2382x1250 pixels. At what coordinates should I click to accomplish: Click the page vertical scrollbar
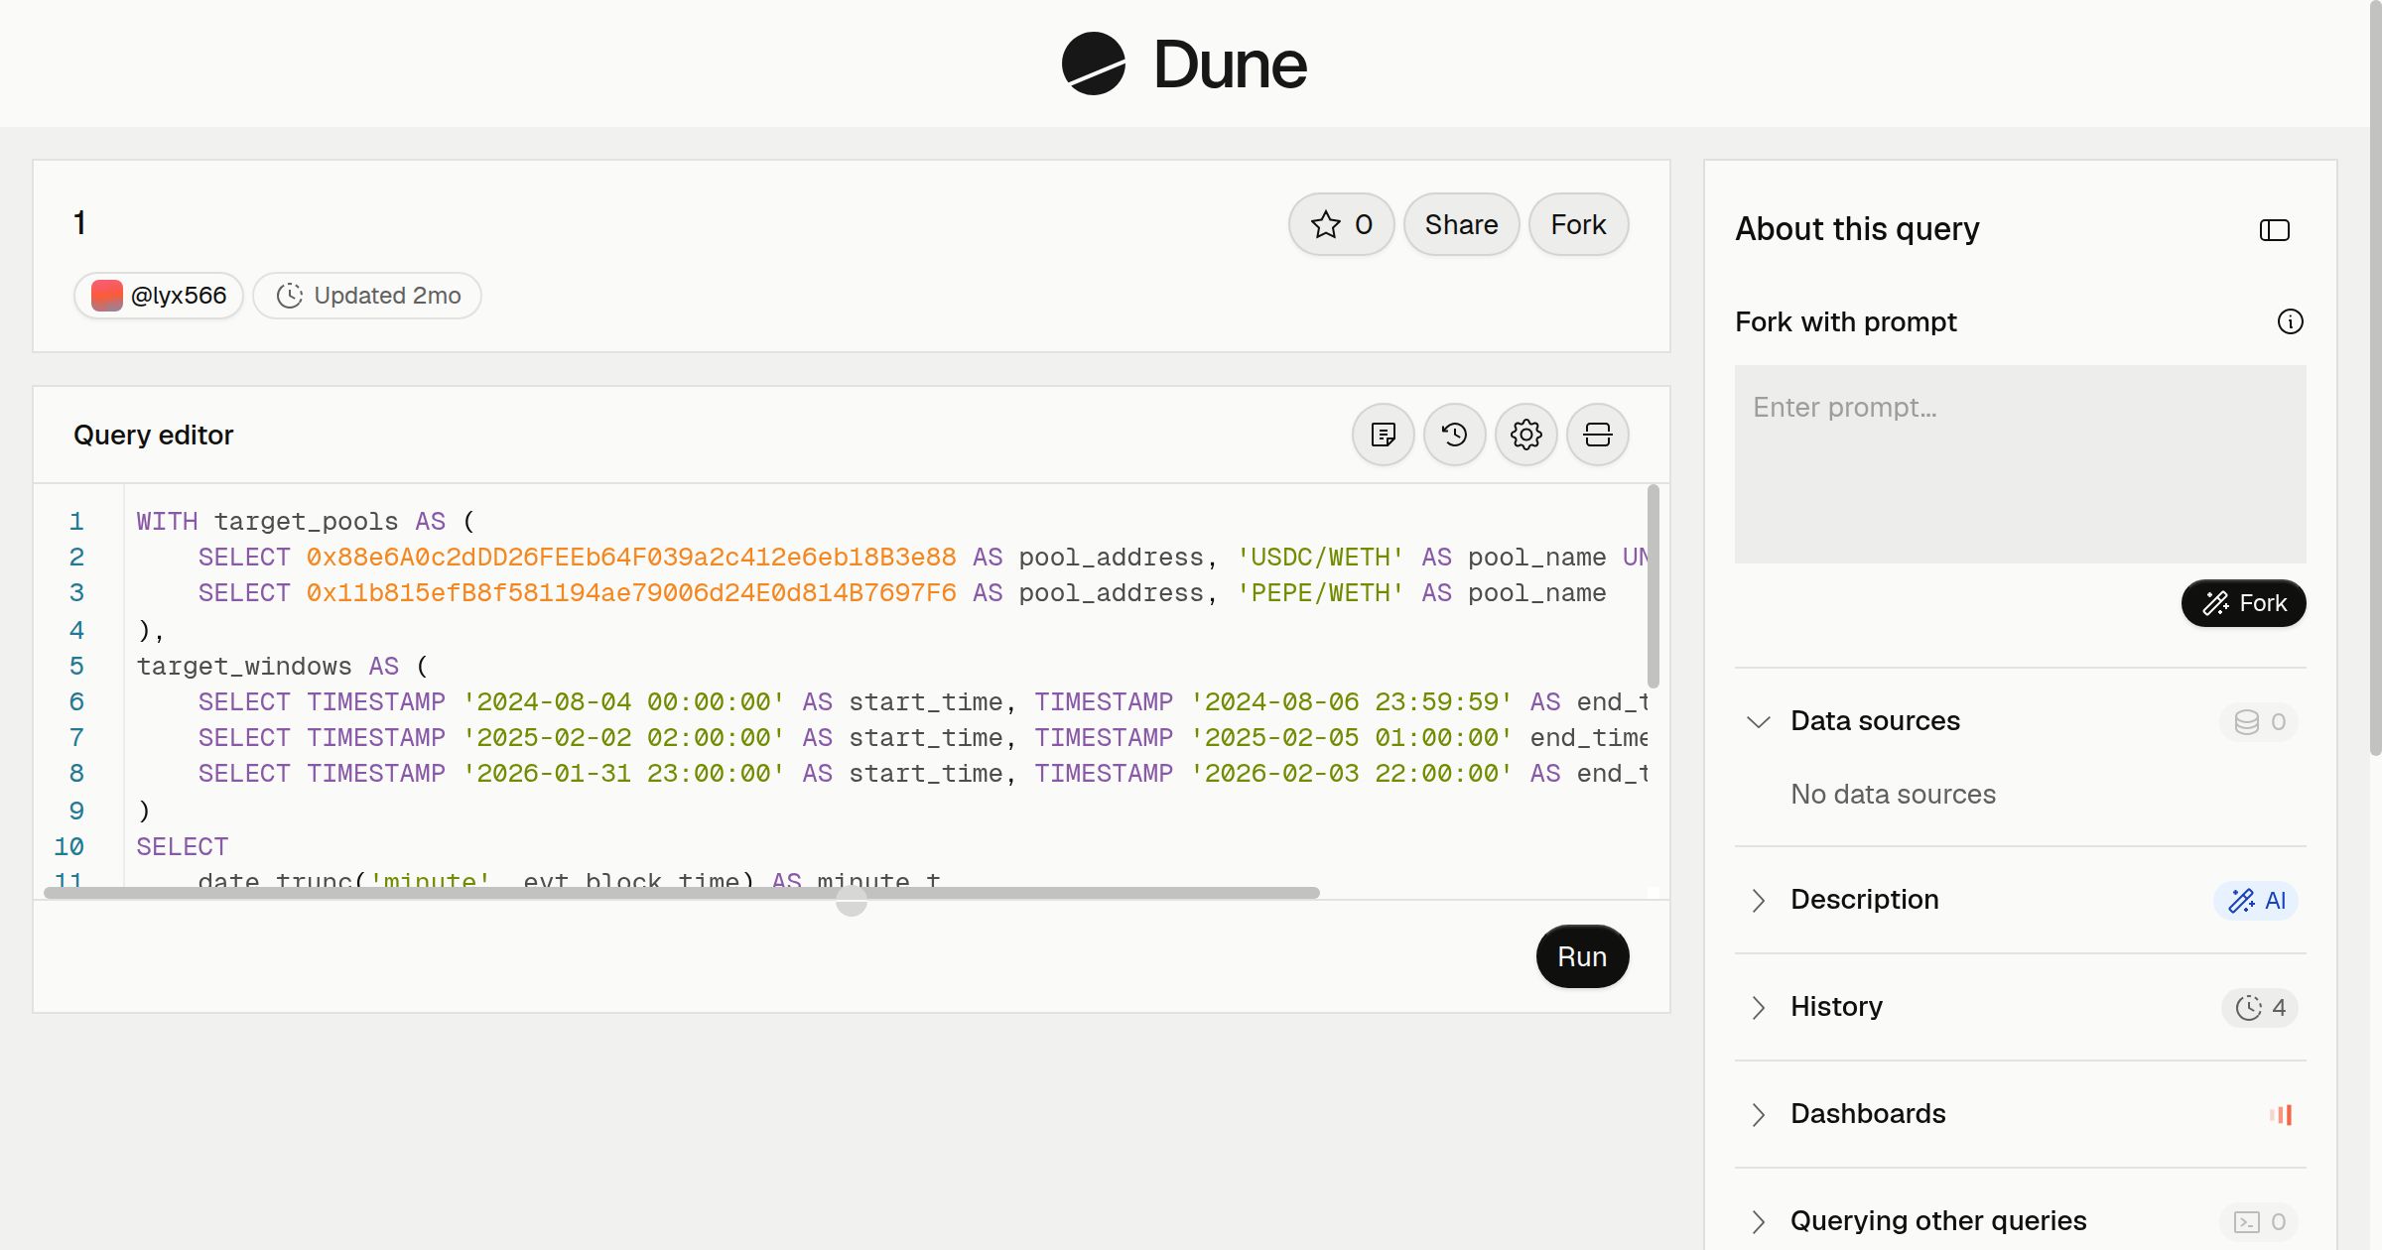[2375, 377]
